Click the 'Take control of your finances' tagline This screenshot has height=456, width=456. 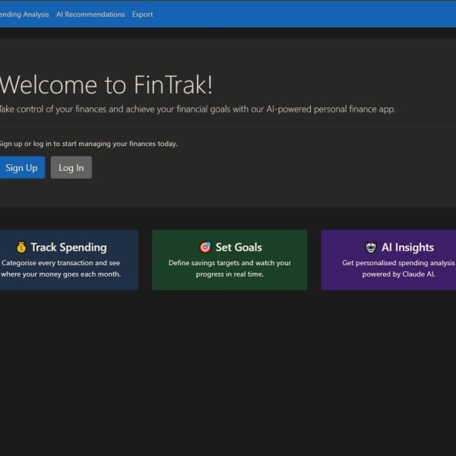[x=198, y=109]
